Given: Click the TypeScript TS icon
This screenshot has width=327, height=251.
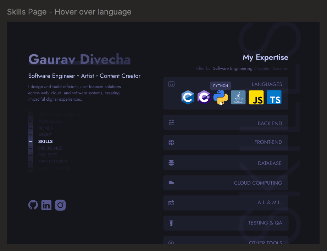Looking at the screenshot, I should pyautogui.click(x=274, y=97).
